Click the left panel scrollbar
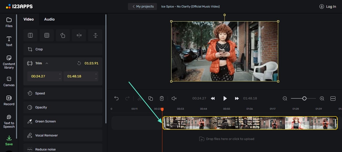 click(106, 68)
